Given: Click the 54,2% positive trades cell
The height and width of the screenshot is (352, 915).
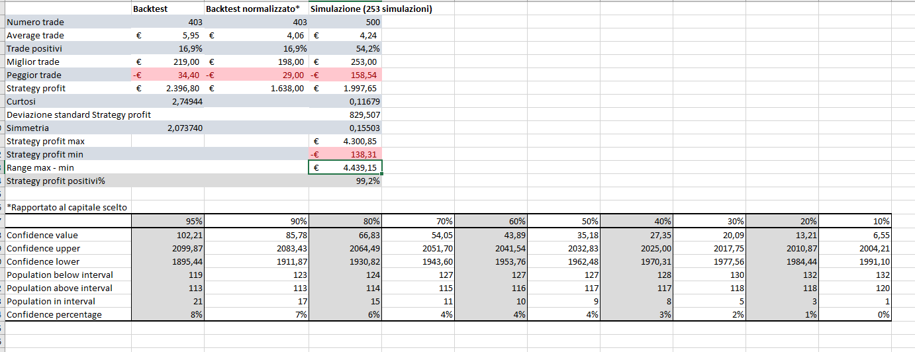Looking at the screenshot, I should click(346, 49).
